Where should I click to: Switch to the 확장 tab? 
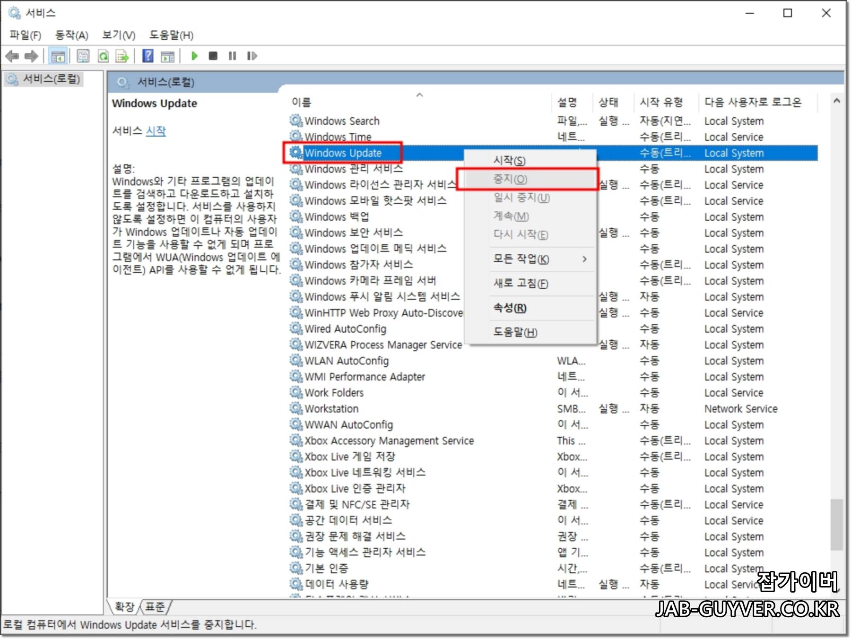coord(125,606)
